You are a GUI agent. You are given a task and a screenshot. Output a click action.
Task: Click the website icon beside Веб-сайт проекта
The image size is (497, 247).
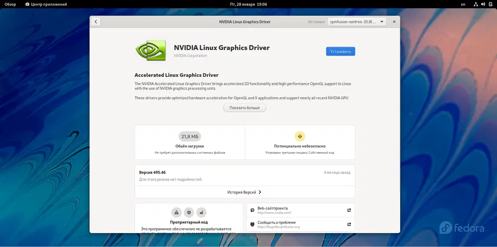click(x=252, y=210)
